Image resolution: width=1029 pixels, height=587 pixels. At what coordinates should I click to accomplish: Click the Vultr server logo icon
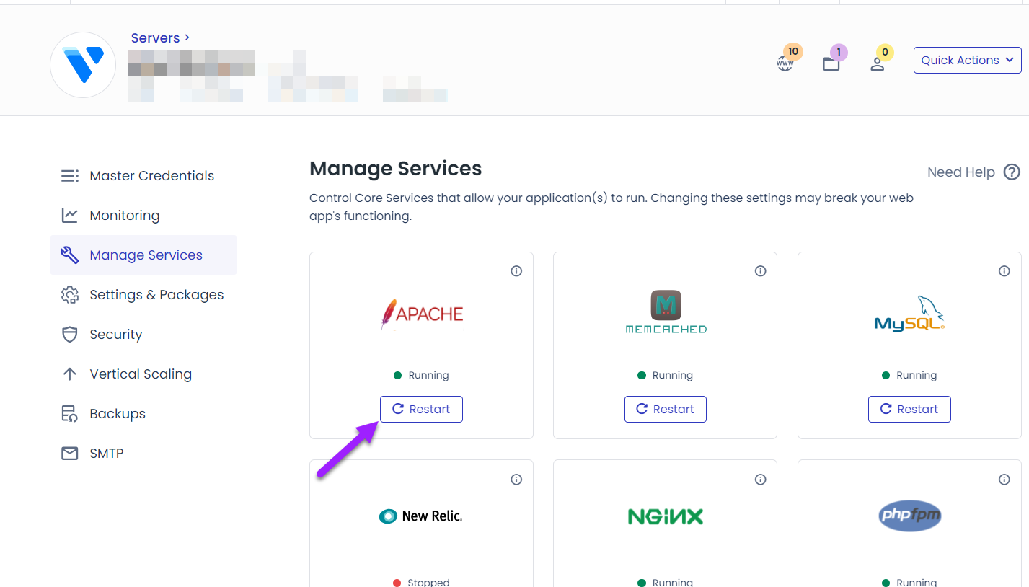[83, 65]
